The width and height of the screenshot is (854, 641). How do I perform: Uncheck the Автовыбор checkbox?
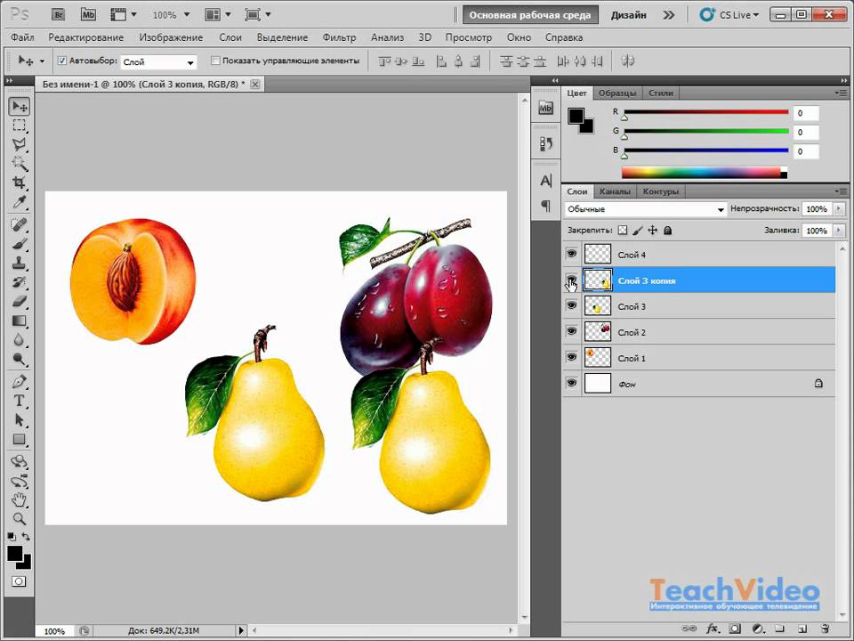click(61, 61)
